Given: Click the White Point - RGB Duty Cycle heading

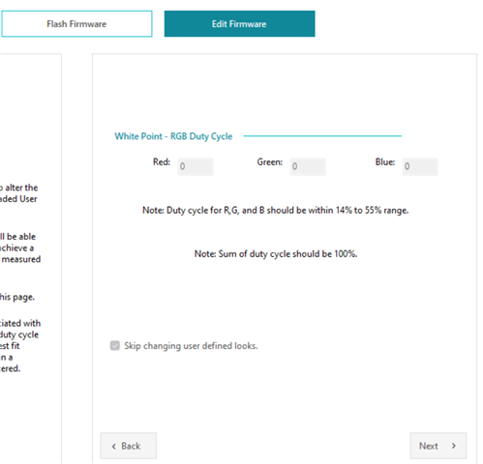Looking at the screenshot, I should coord(173,136).
